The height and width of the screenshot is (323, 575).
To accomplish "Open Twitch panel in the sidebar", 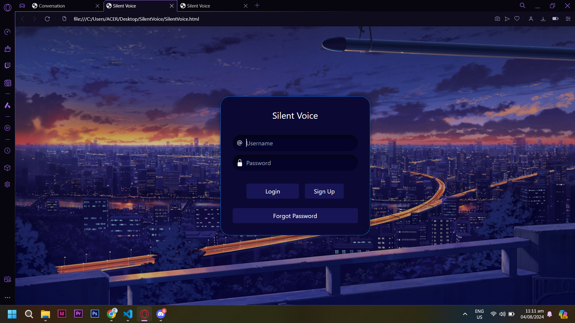I will (7, 65).
